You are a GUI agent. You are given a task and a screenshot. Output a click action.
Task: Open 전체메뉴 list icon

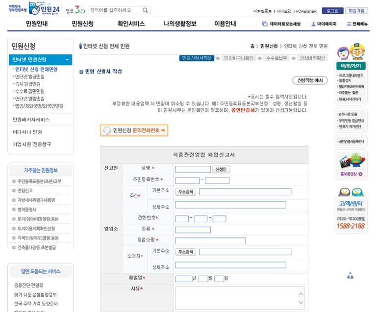(x=349, y=24)
